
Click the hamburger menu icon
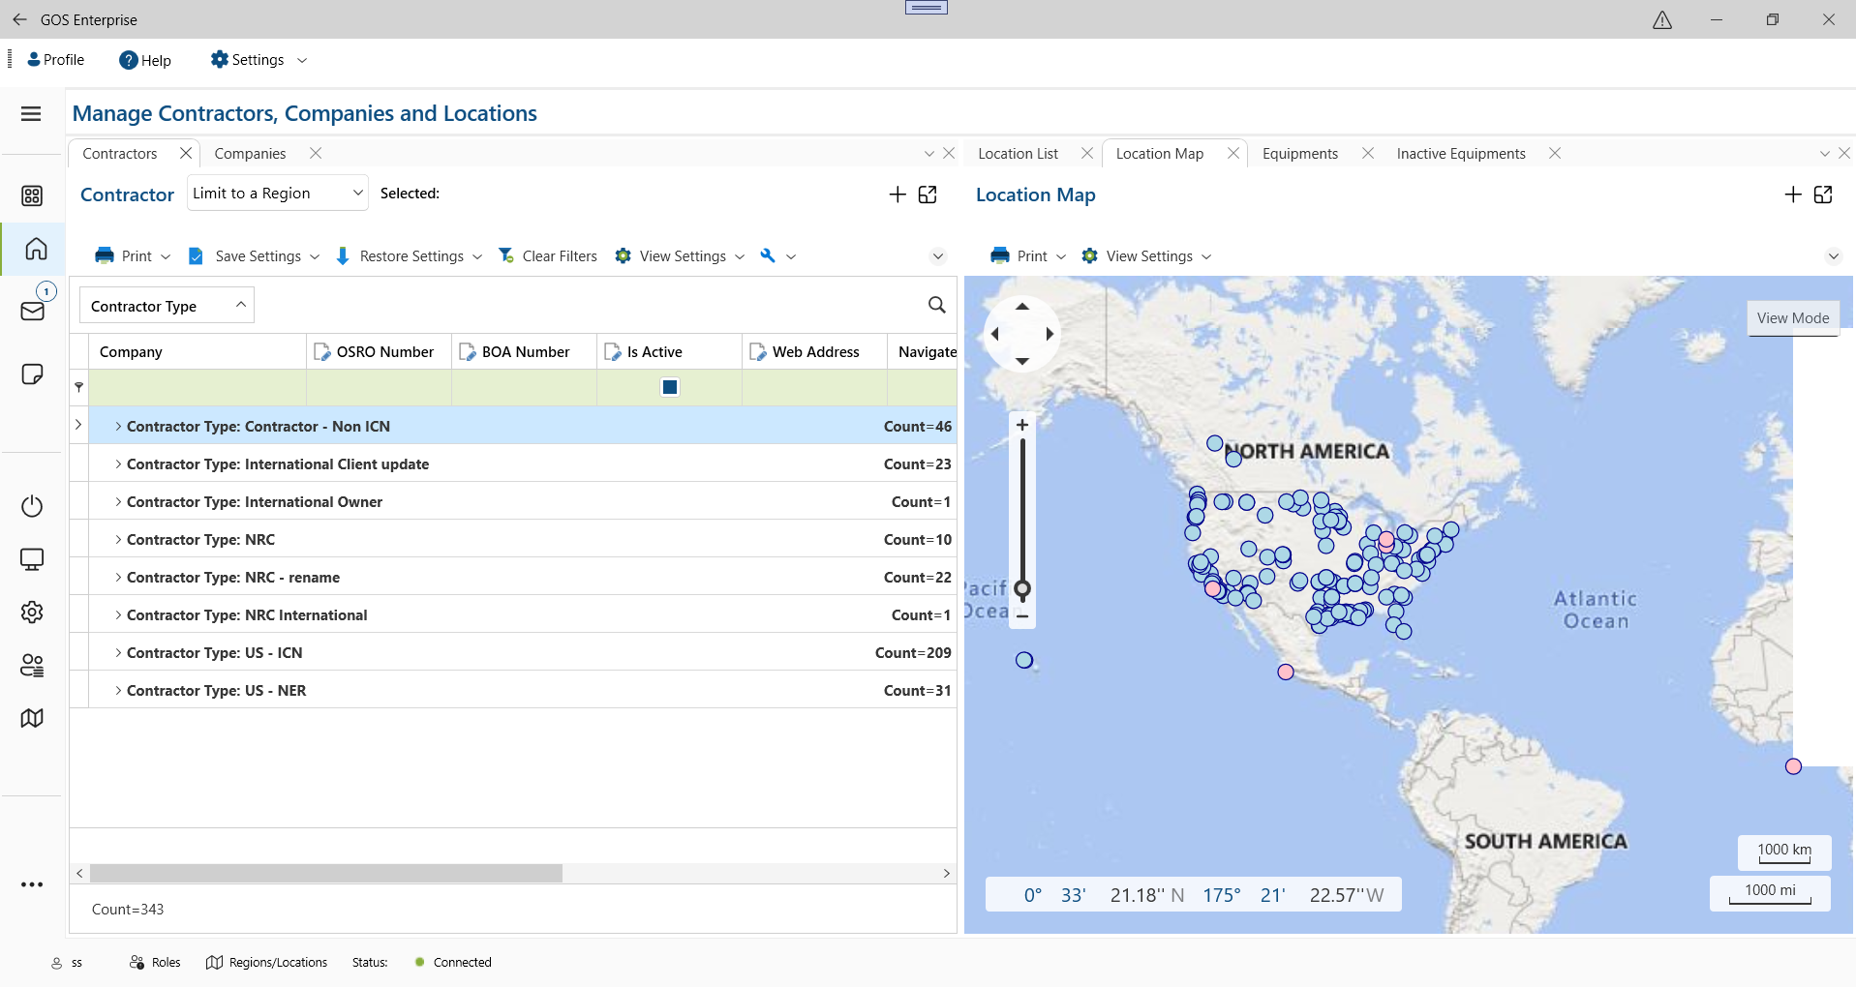point(31,114)
